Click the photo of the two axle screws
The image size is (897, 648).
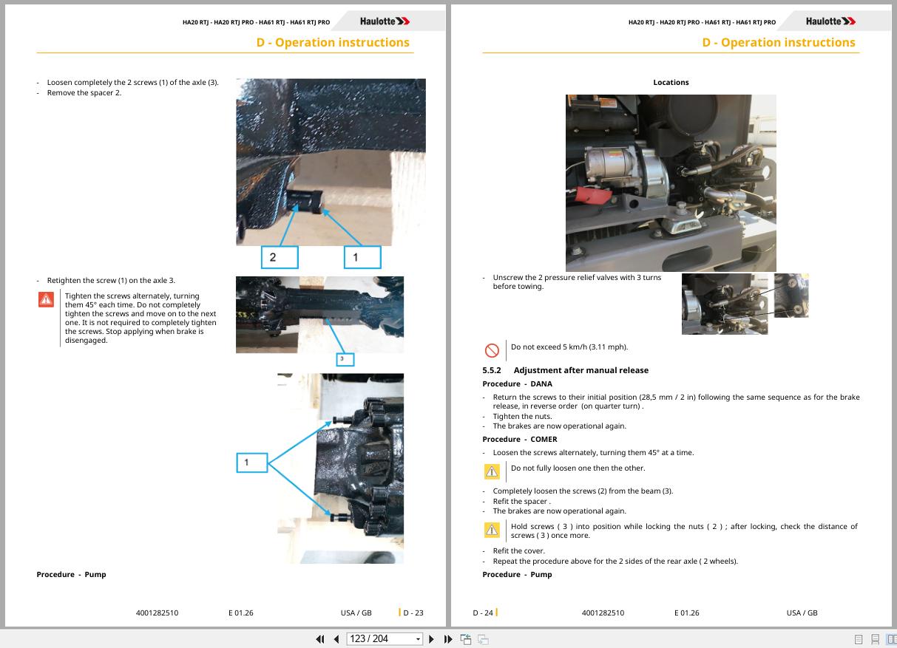(340, 468)
